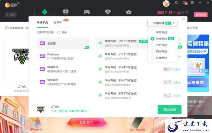This screenshot has width=212, height=133.
Task: Select the Problem region entry
Action: [63, 56]
